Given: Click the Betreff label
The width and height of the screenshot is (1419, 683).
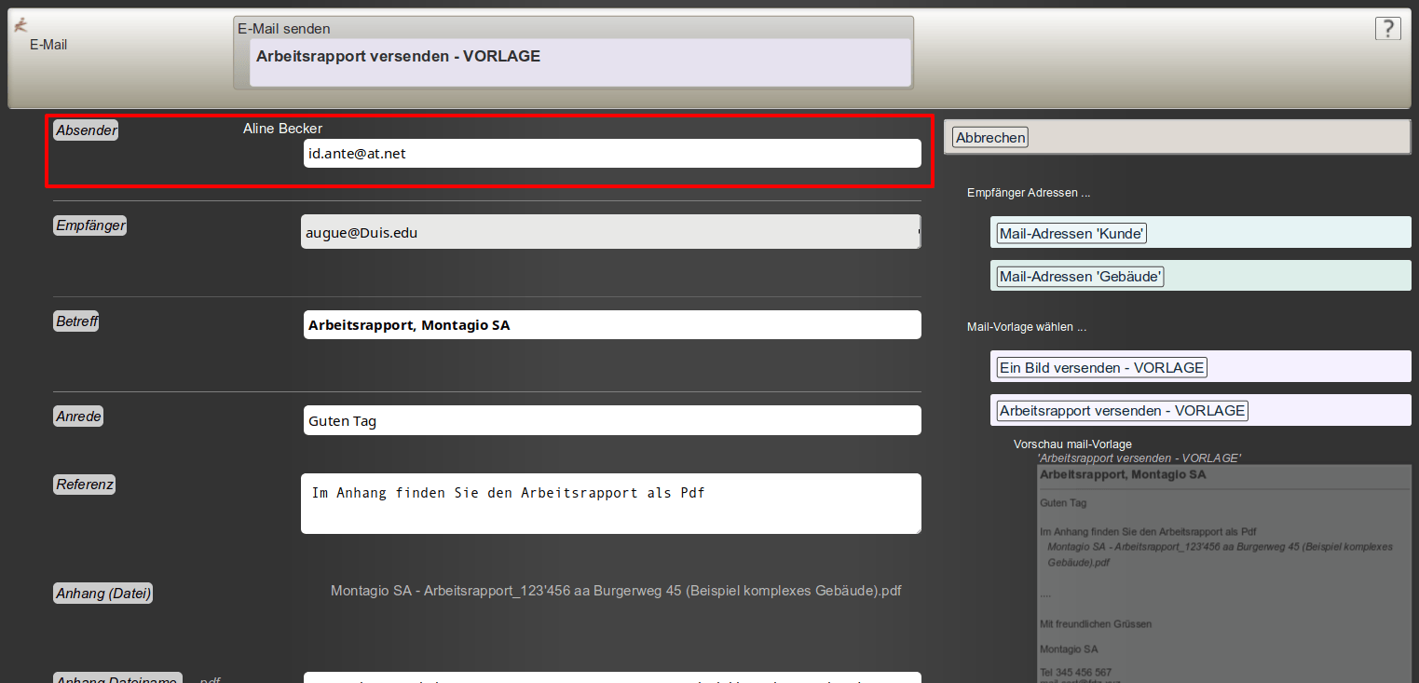Looking at the screenshot, I should [76, 321].
